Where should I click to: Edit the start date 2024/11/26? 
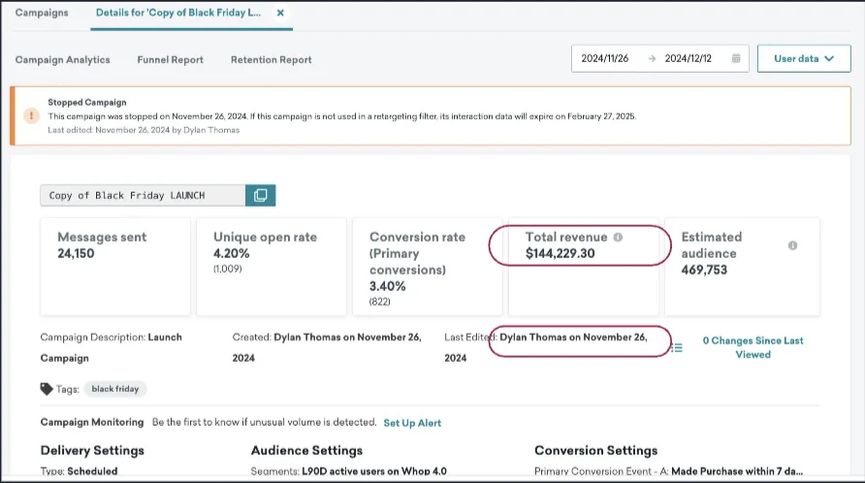[x=604, y=58]
